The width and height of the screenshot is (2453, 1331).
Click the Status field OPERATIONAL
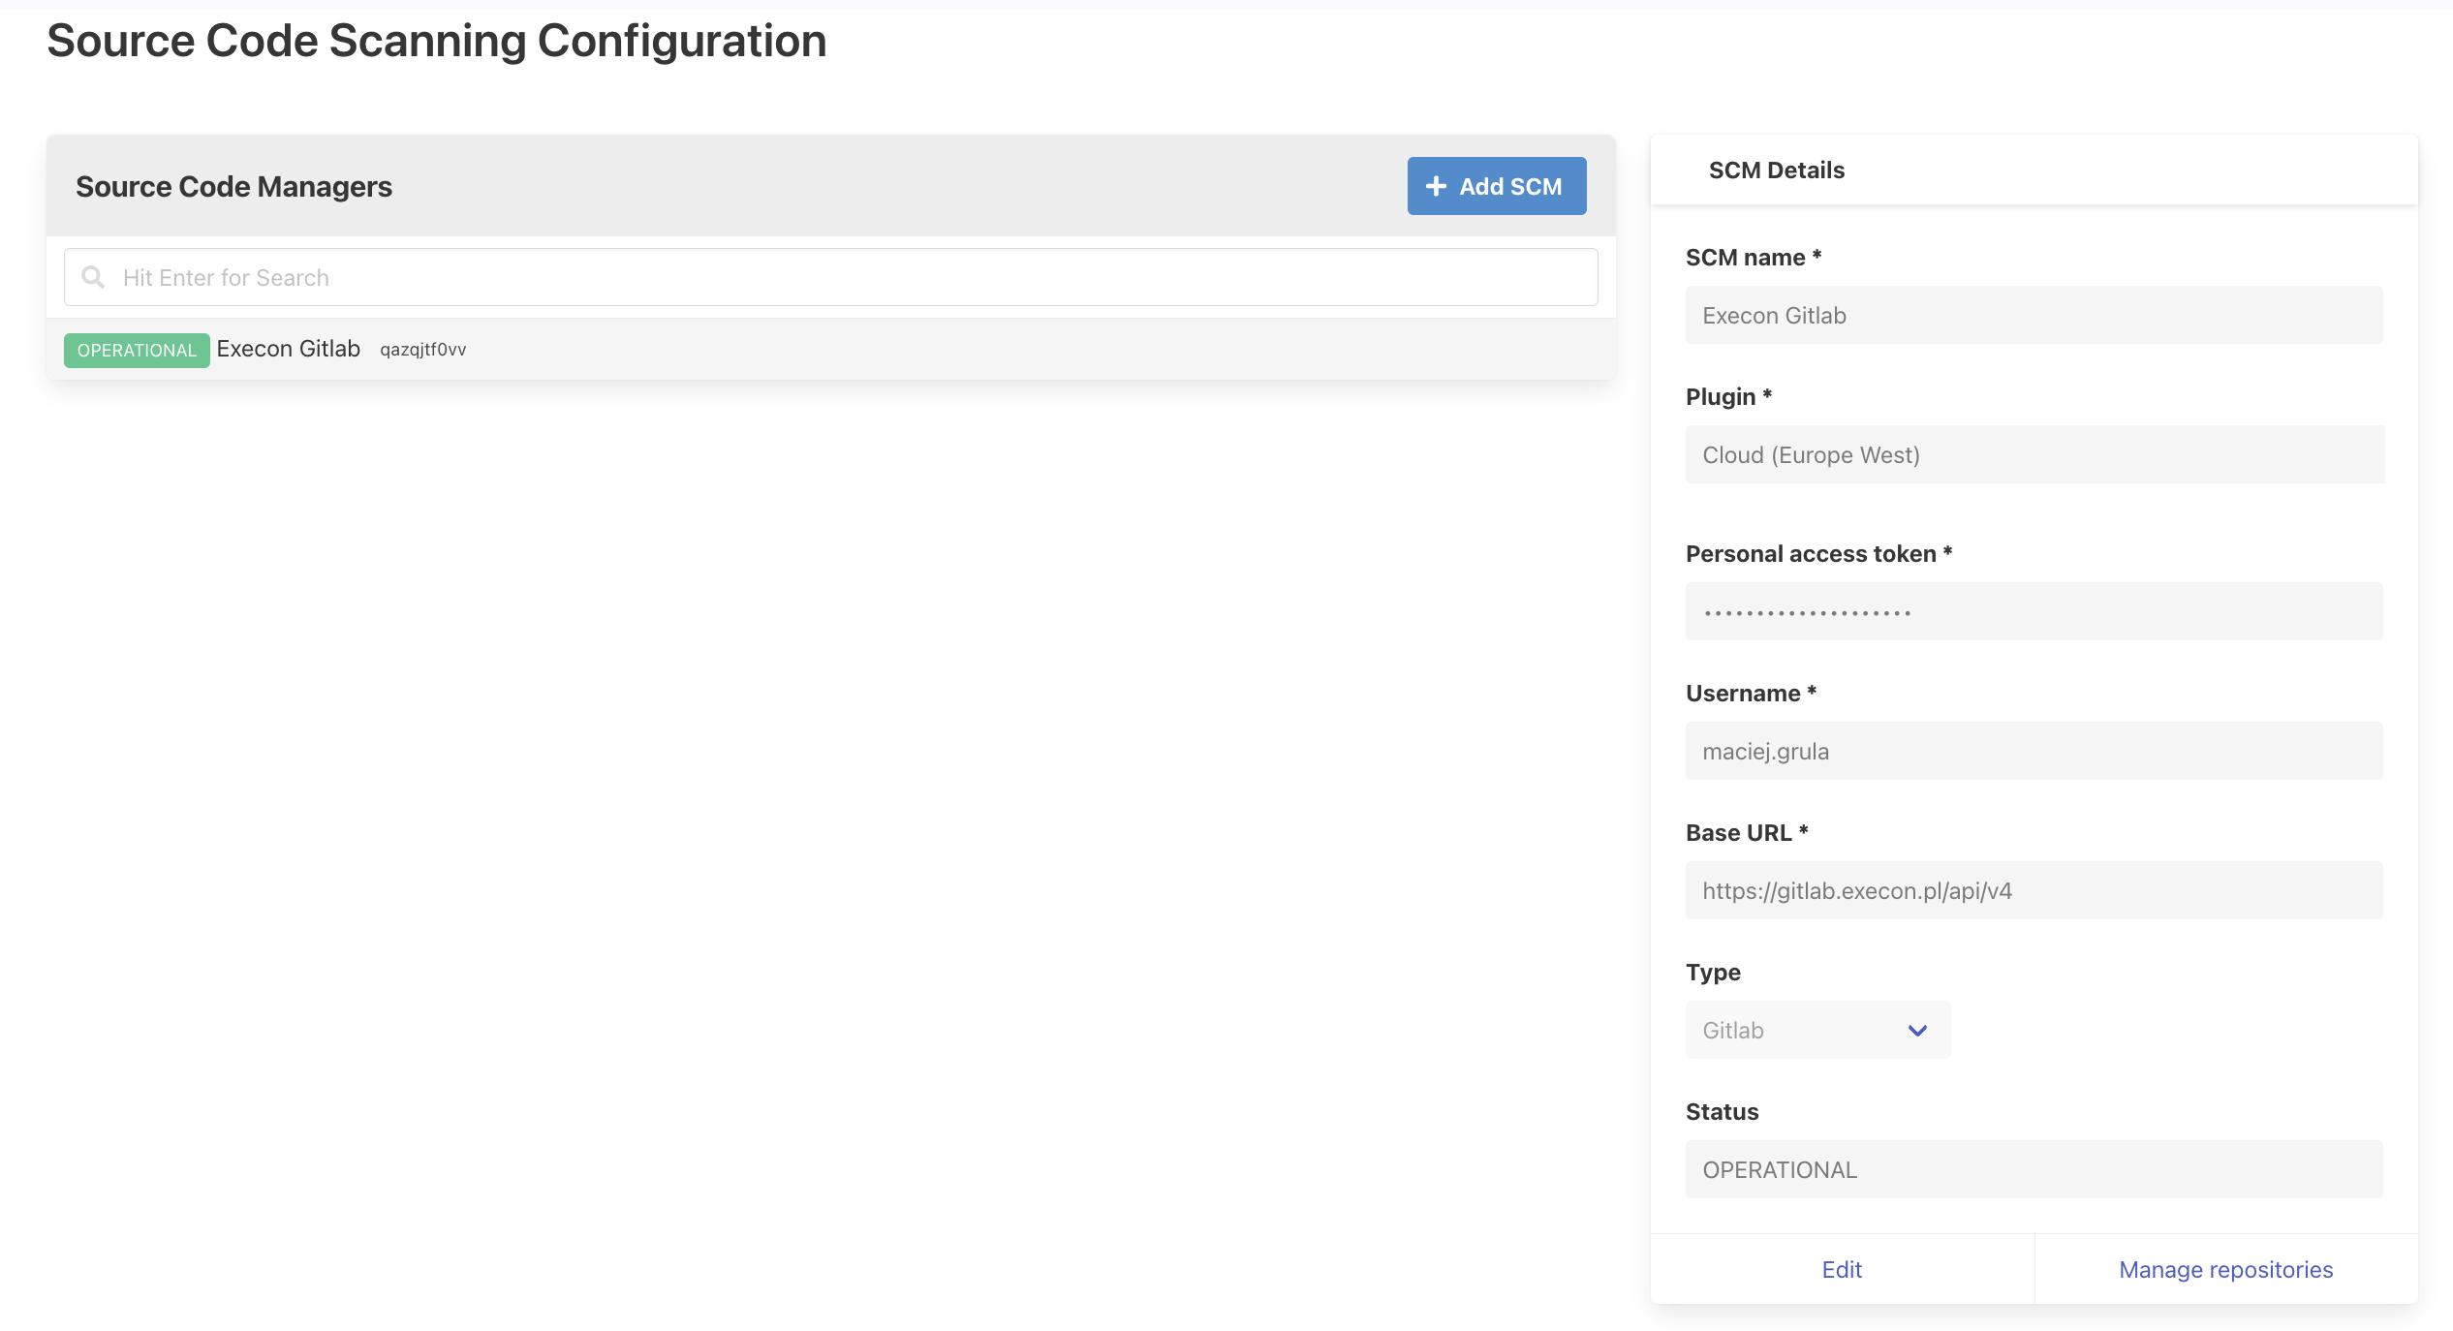[x=2034, y=1170]
